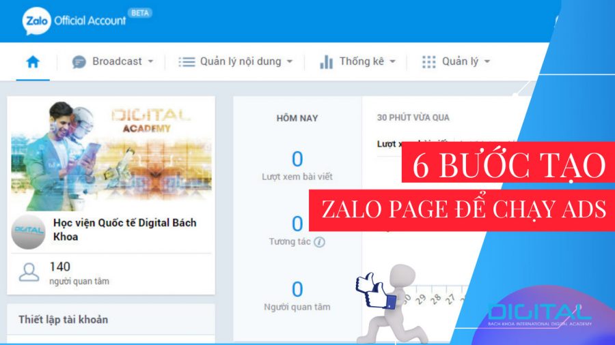Click Học viện Quốc tế Digital Bách Khoa name

click(x=125, y=230)
